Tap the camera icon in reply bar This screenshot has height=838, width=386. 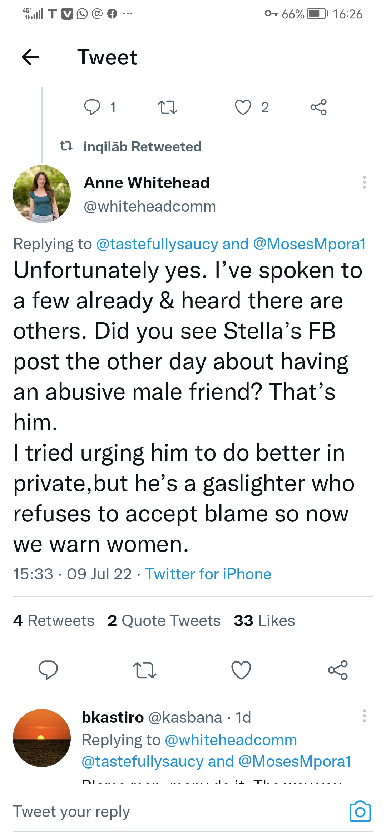[x=360, y=811]
